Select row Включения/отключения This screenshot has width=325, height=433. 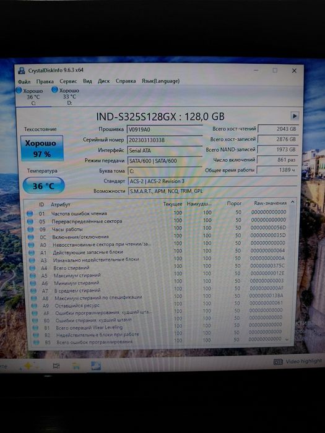157,236
